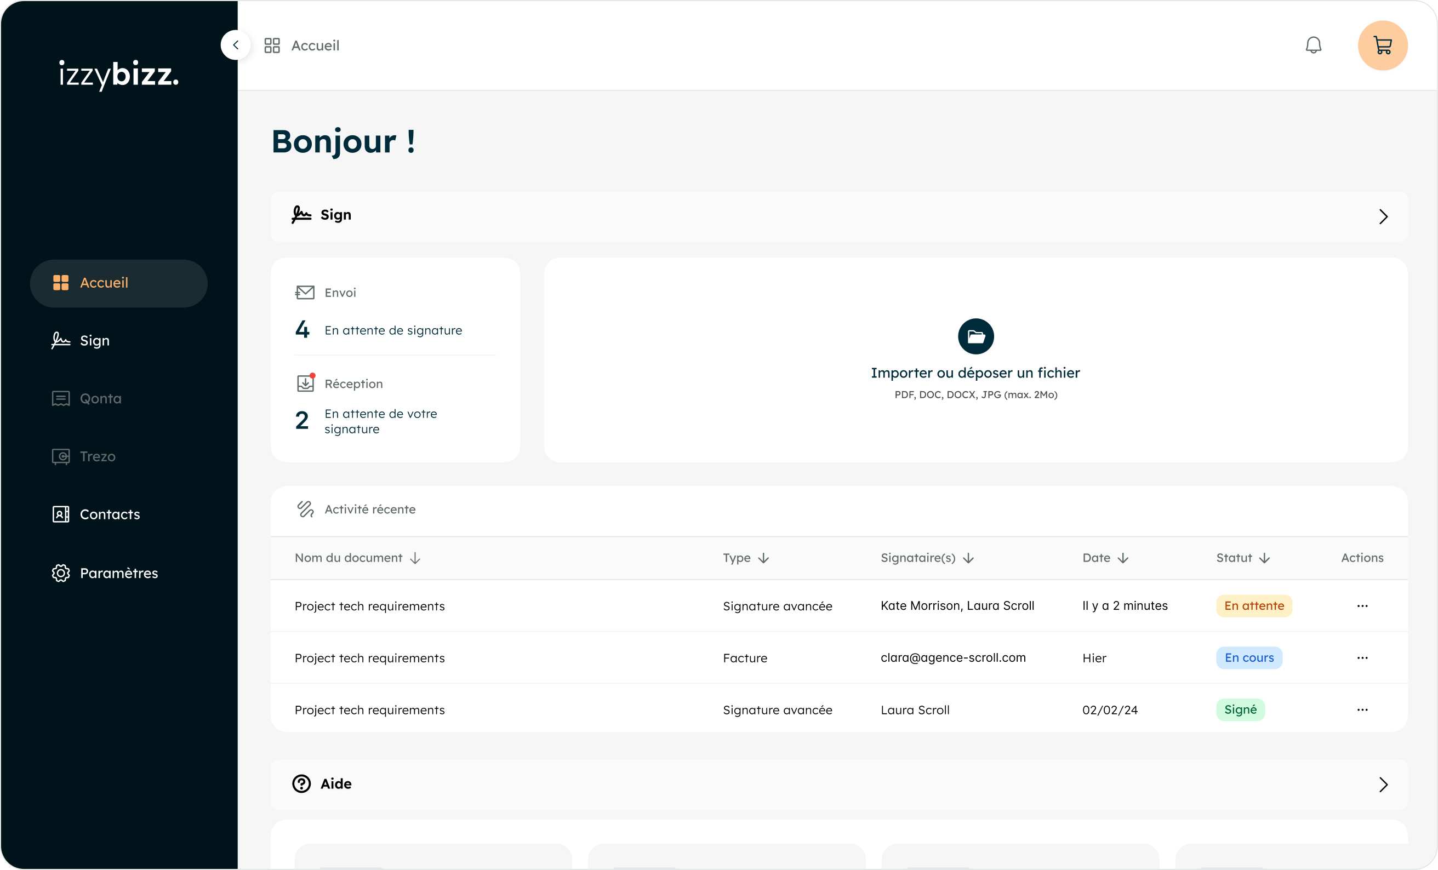Click the Réception inbox icon
Viewport: 1438px width, 870px height.
pos(305,383)
